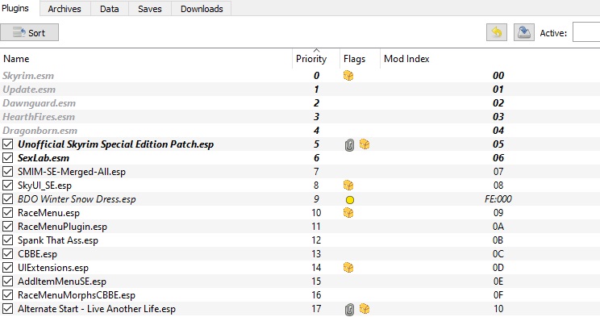This screenshot has height=317, width=600.
Task: Select the Skyrim.esm row name
Action: click(28, 76)
